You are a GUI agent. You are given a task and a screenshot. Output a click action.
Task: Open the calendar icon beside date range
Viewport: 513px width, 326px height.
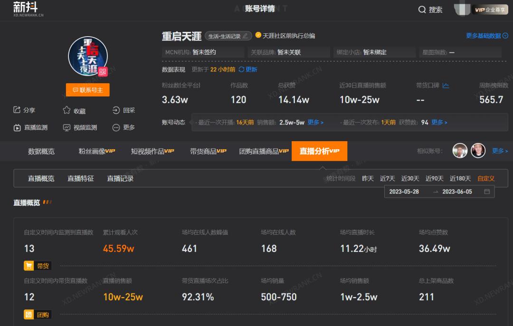488,192
